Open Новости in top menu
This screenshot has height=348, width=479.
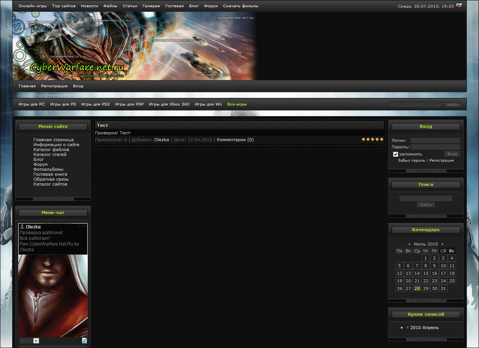89,6
